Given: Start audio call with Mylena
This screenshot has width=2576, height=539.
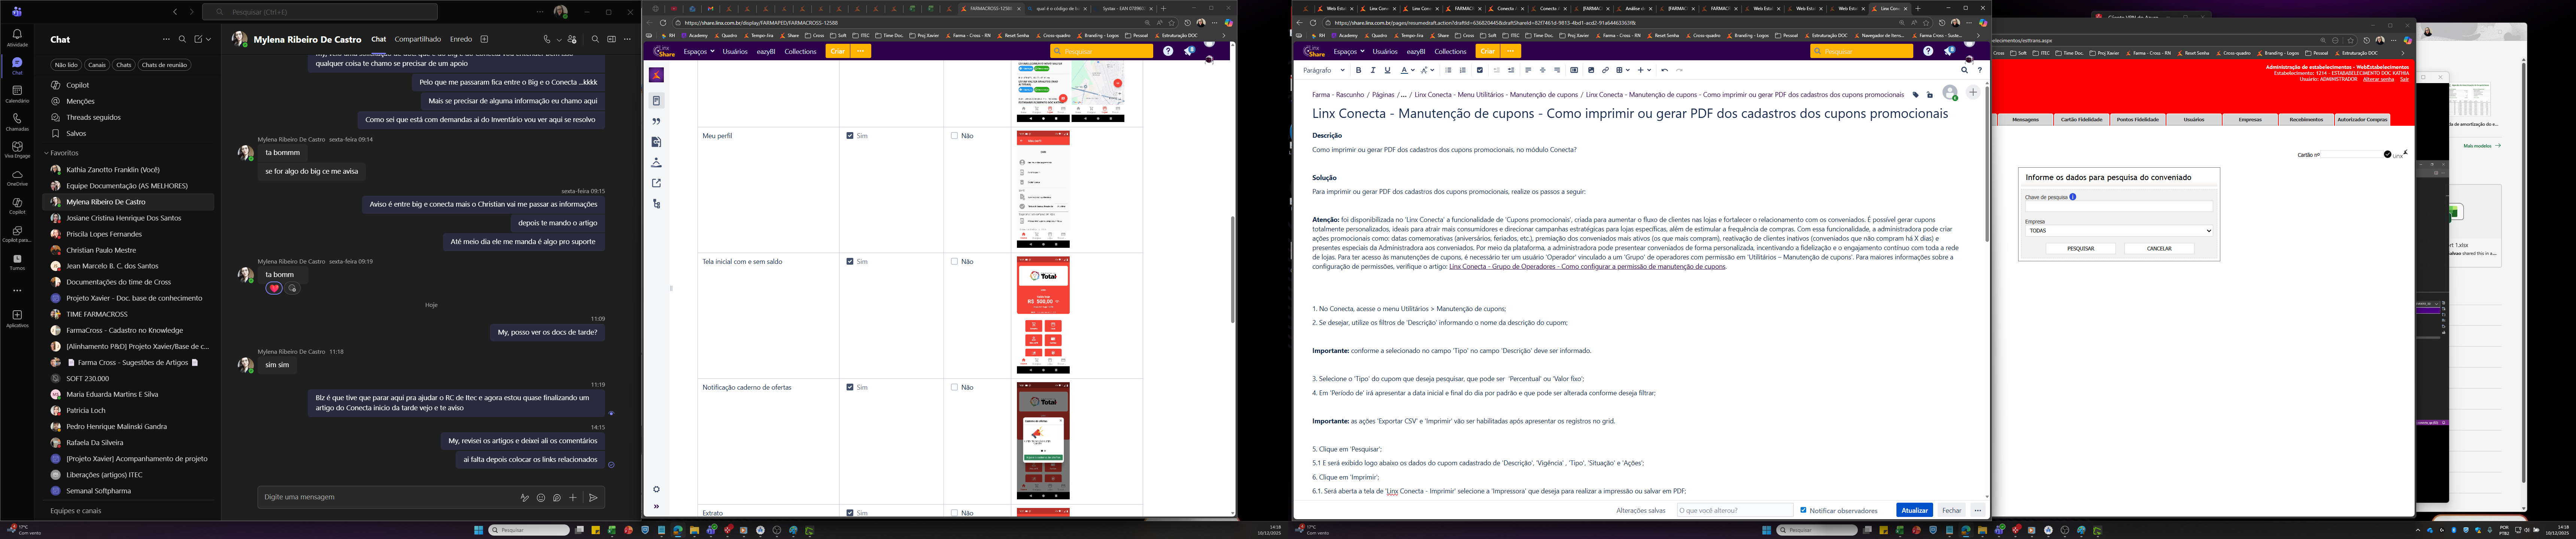Looking at the screenshot, I should [547, 39].
